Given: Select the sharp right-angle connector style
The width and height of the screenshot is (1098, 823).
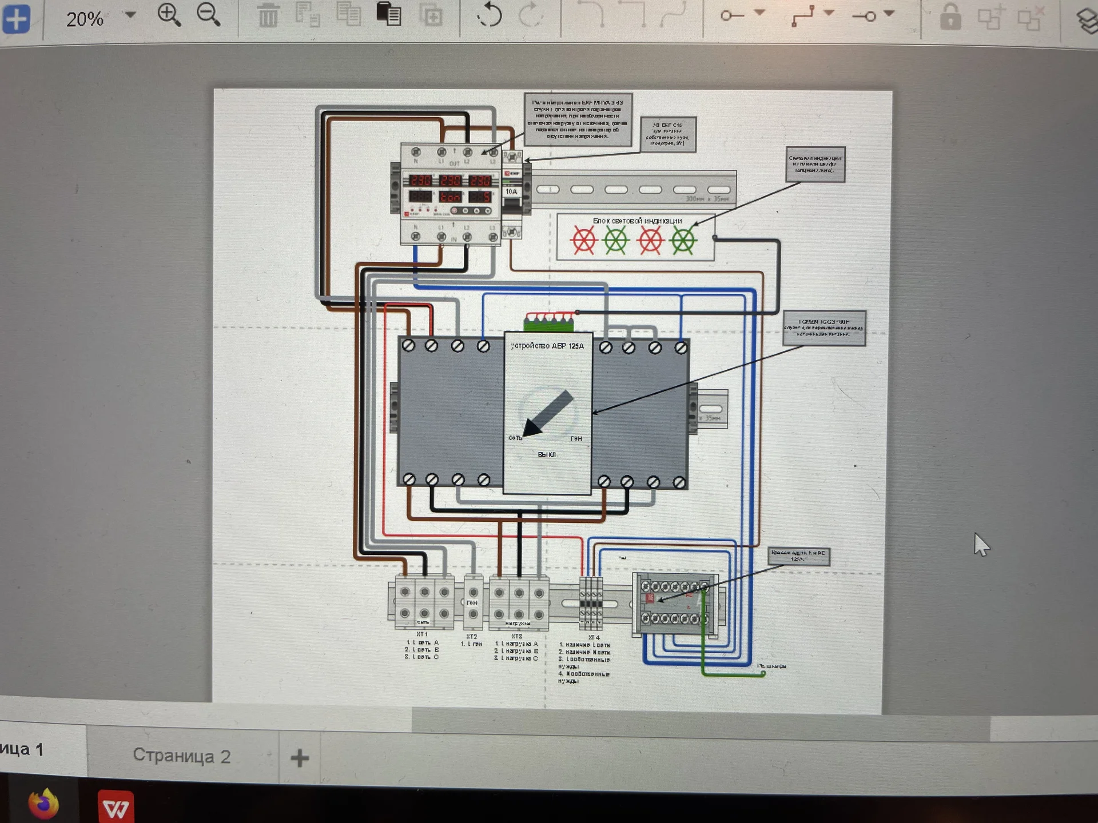Looking at the screenshot, I should coord(632,14).
